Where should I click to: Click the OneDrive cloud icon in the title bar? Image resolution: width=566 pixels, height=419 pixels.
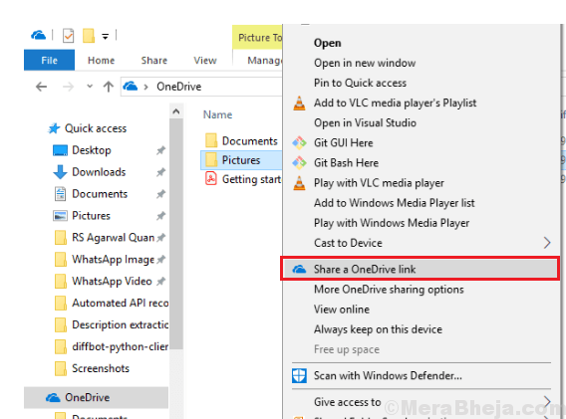tap(38, 36)
